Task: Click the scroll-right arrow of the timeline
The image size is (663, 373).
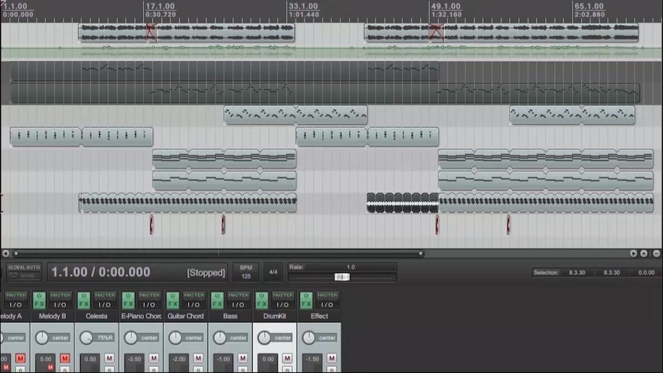Action: [633, 254]
